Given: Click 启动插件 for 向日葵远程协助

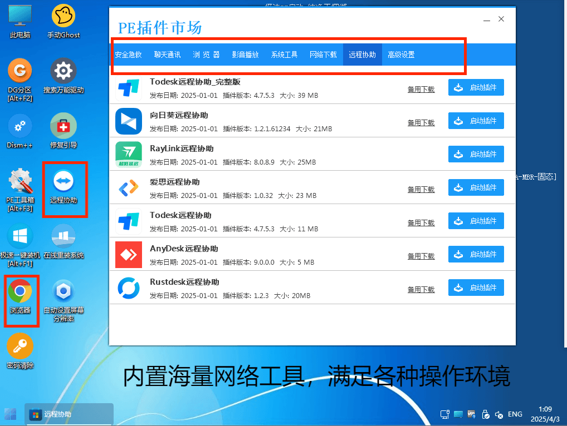Looking at the screenshot, I should 476,121.
